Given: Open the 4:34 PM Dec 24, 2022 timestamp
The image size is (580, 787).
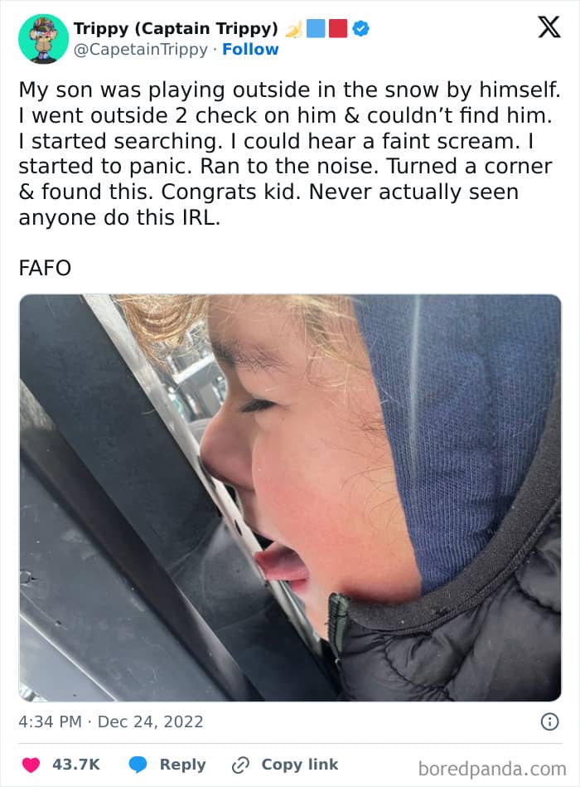Looking at the screenshot, I should [111, 721].
